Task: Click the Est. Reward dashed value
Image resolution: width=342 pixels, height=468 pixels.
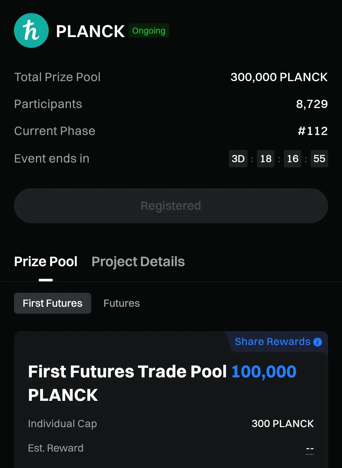Action: coord(310,449)
